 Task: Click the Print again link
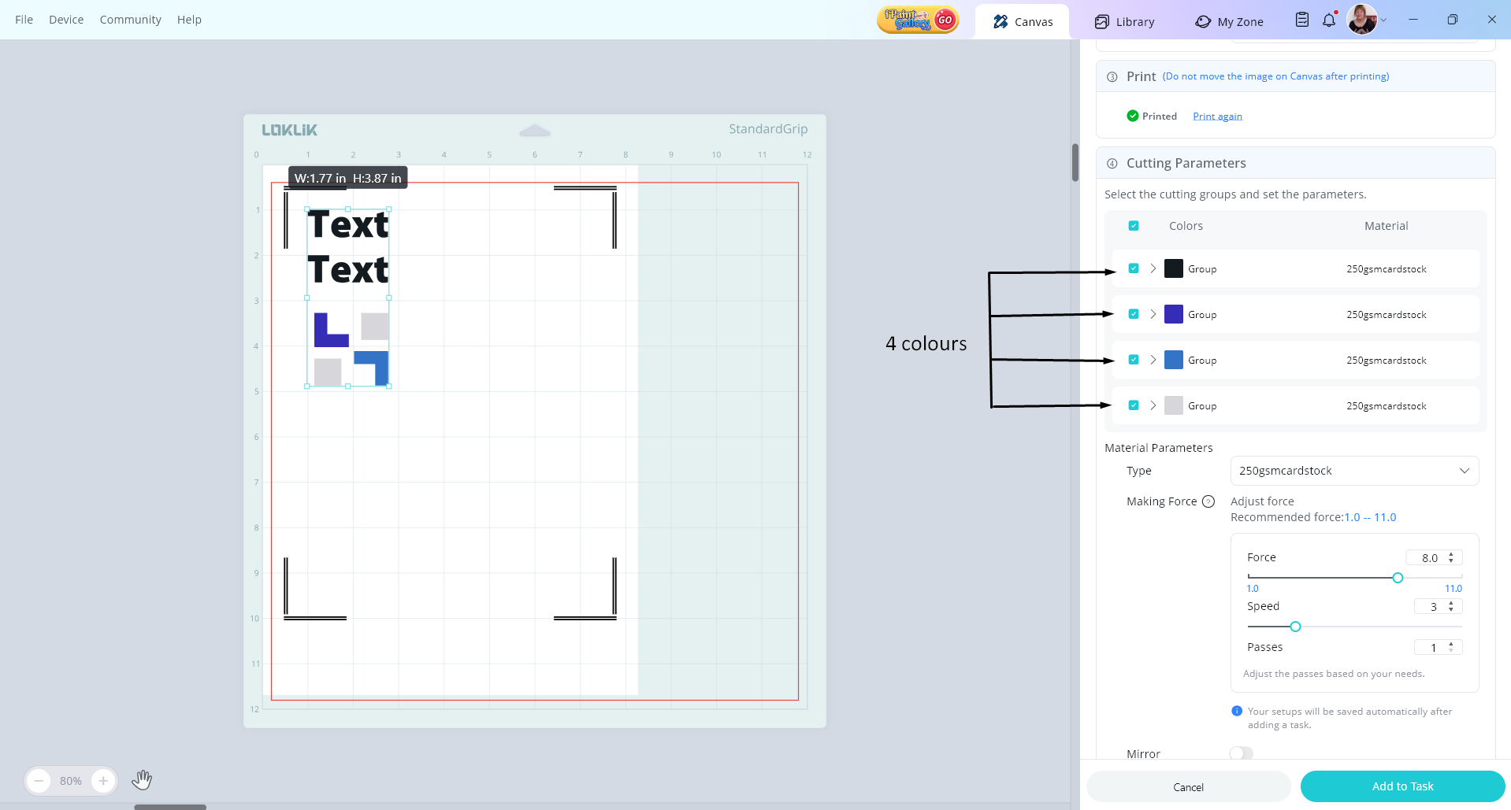pos(1217,117)
